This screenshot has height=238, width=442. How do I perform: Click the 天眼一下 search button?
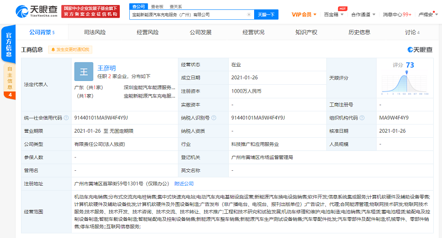coord(266,14)
